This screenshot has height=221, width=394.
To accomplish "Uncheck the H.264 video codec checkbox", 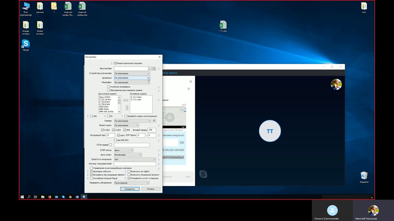I will click(x=103, y=130).
